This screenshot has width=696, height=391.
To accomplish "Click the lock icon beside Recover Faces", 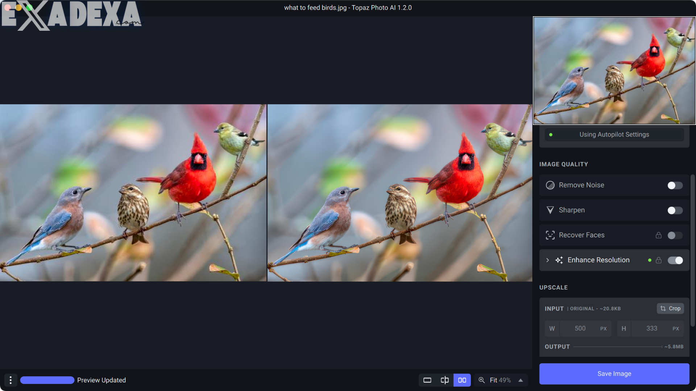I will point(659,235).
